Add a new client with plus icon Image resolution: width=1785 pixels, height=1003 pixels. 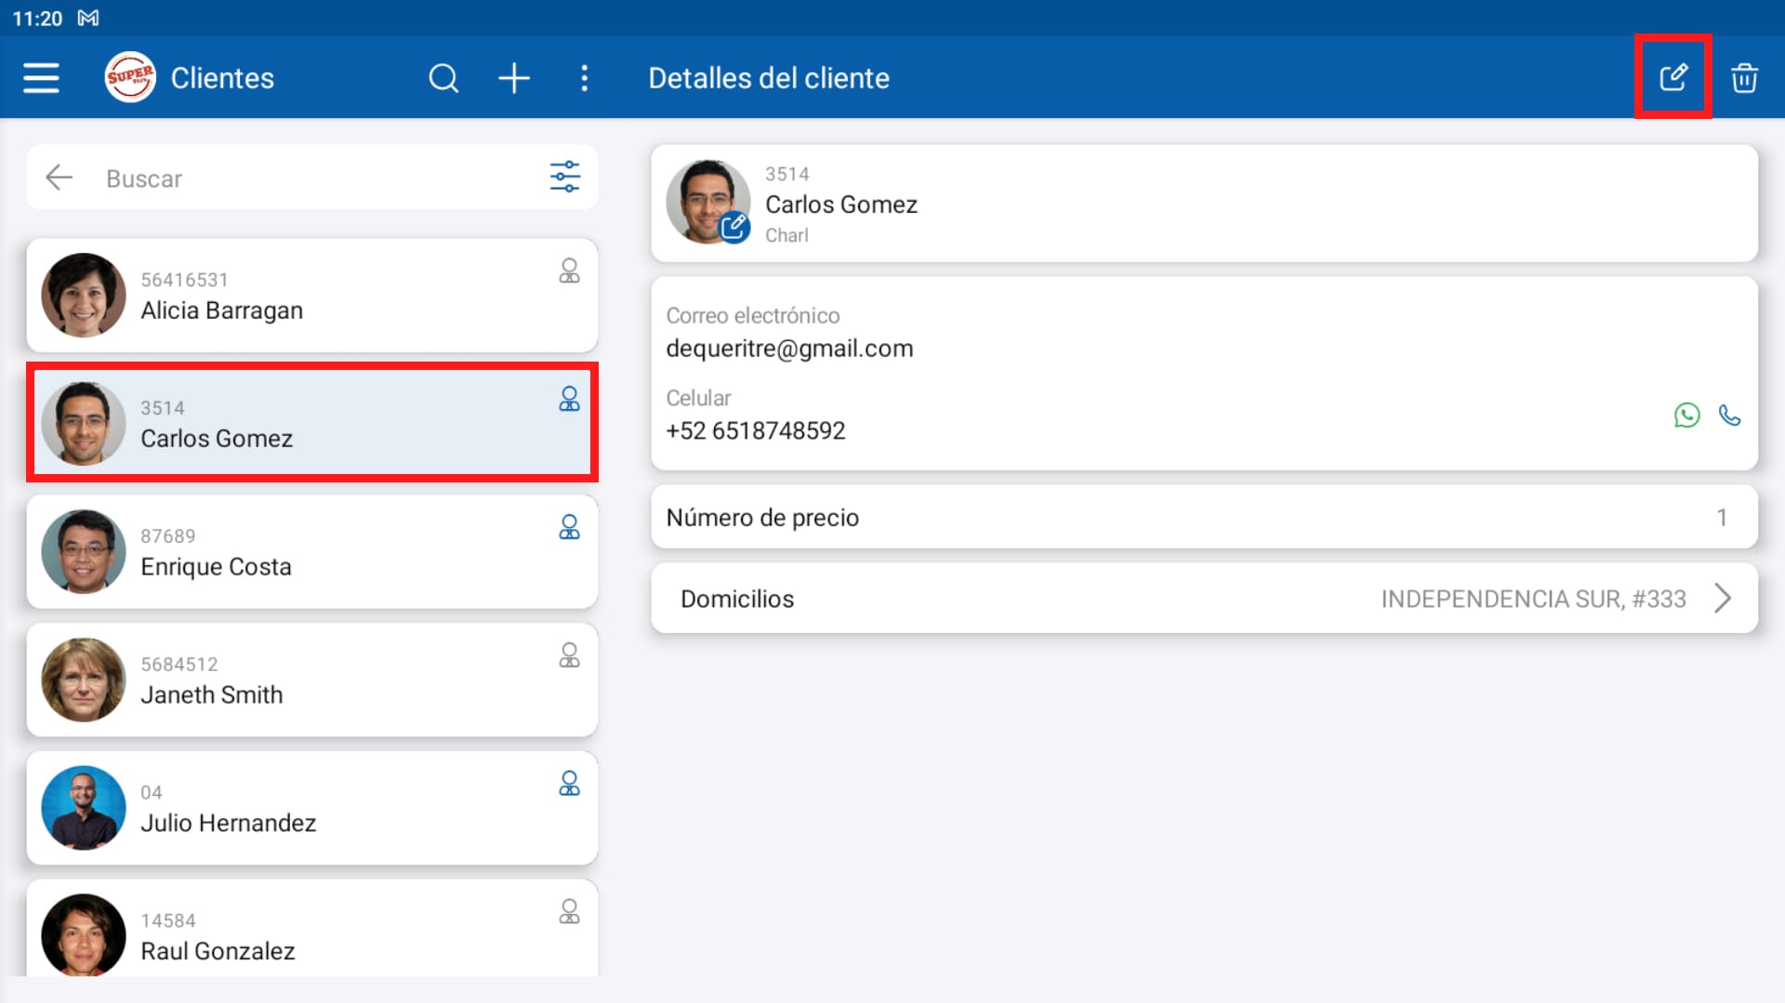tap(514, 78)
